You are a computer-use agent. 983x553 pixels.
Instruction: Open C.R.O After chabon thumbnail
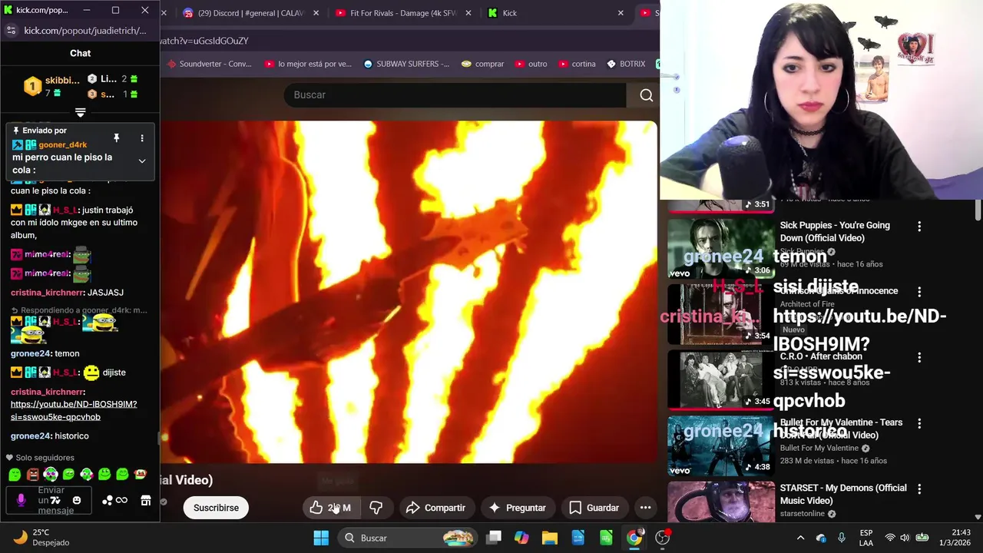coord(721,379)
